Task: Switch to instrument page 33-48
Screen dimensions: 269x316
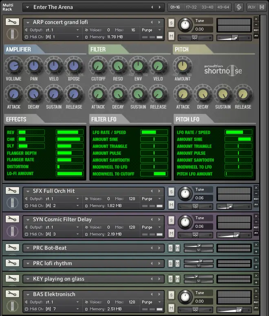Action: 207,7
